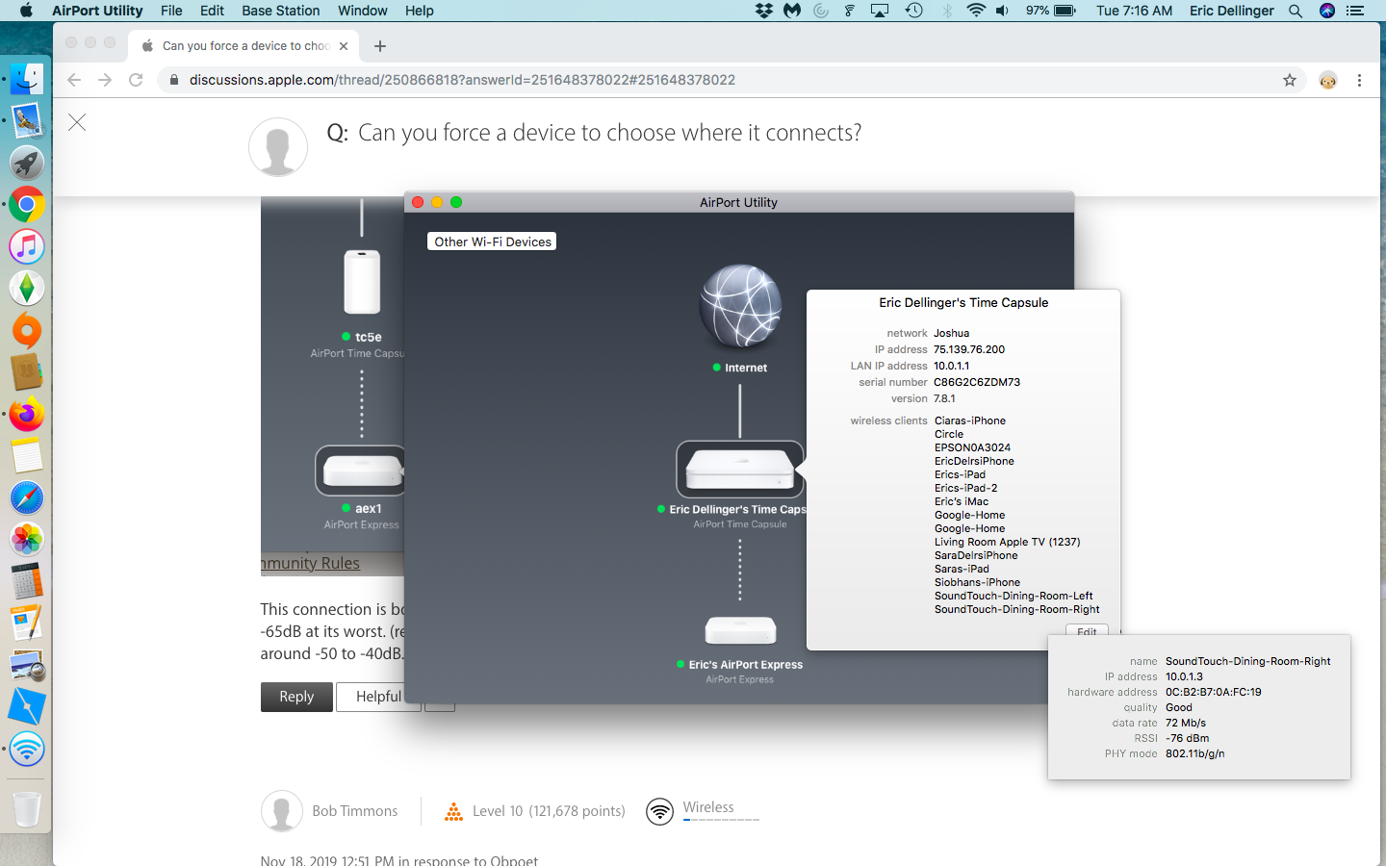The height and width of the screenshot is (866, 1386).
Task: Open Calculator from the Dock
Action: (x=27, y=581)
